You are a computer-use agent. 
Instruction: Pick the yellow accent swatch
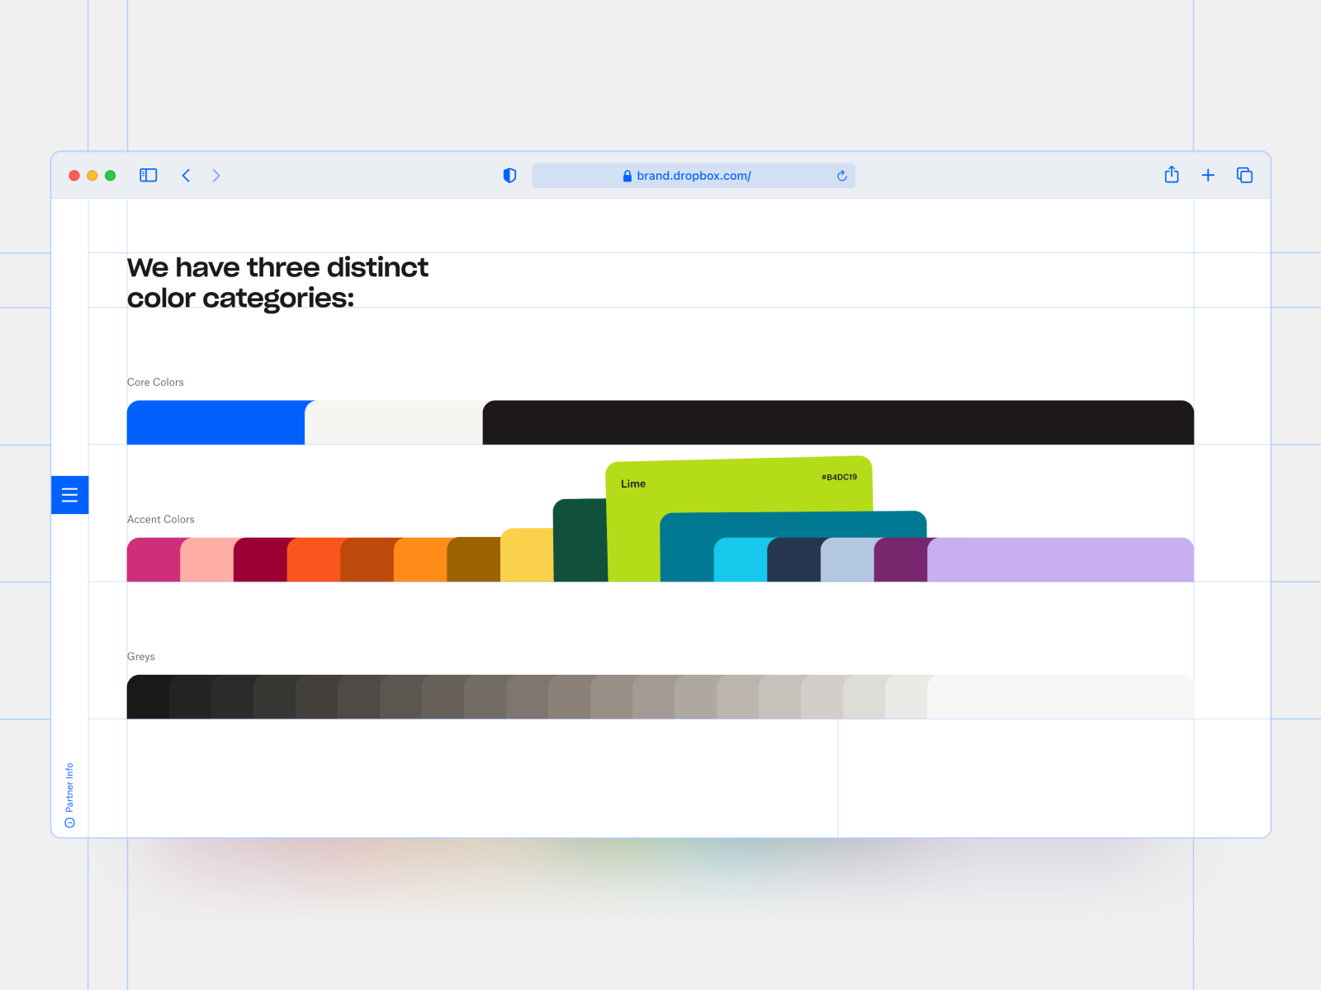point(527,555)
